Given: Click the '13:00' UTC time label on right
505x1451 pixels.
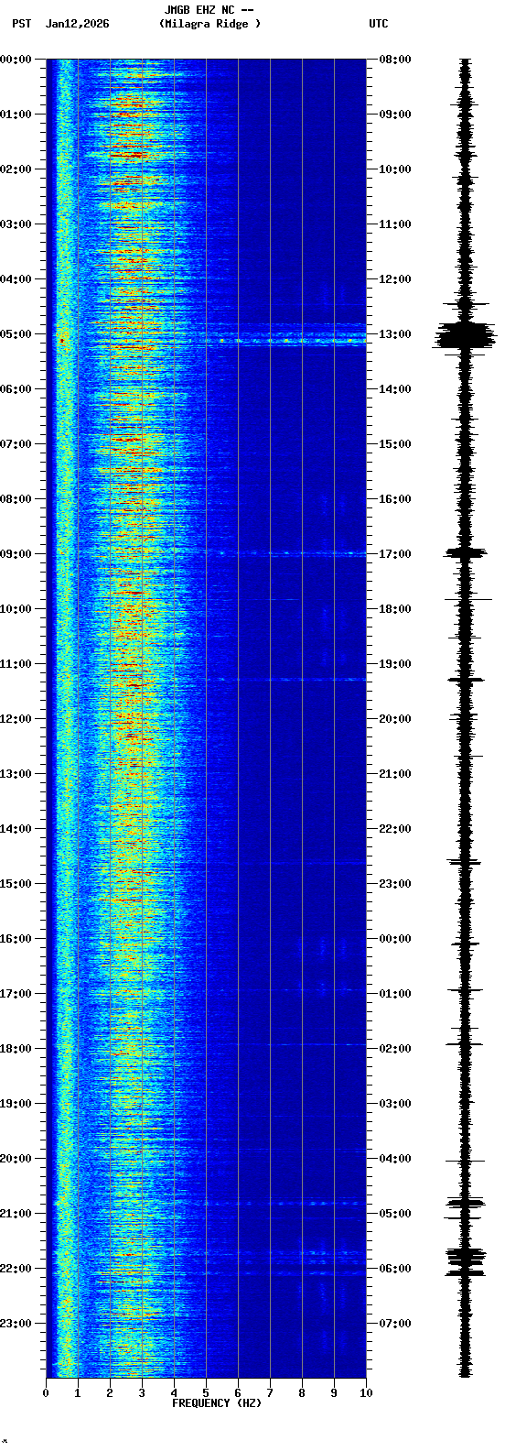Looking at the screenshot, I should tap(395, 334).
